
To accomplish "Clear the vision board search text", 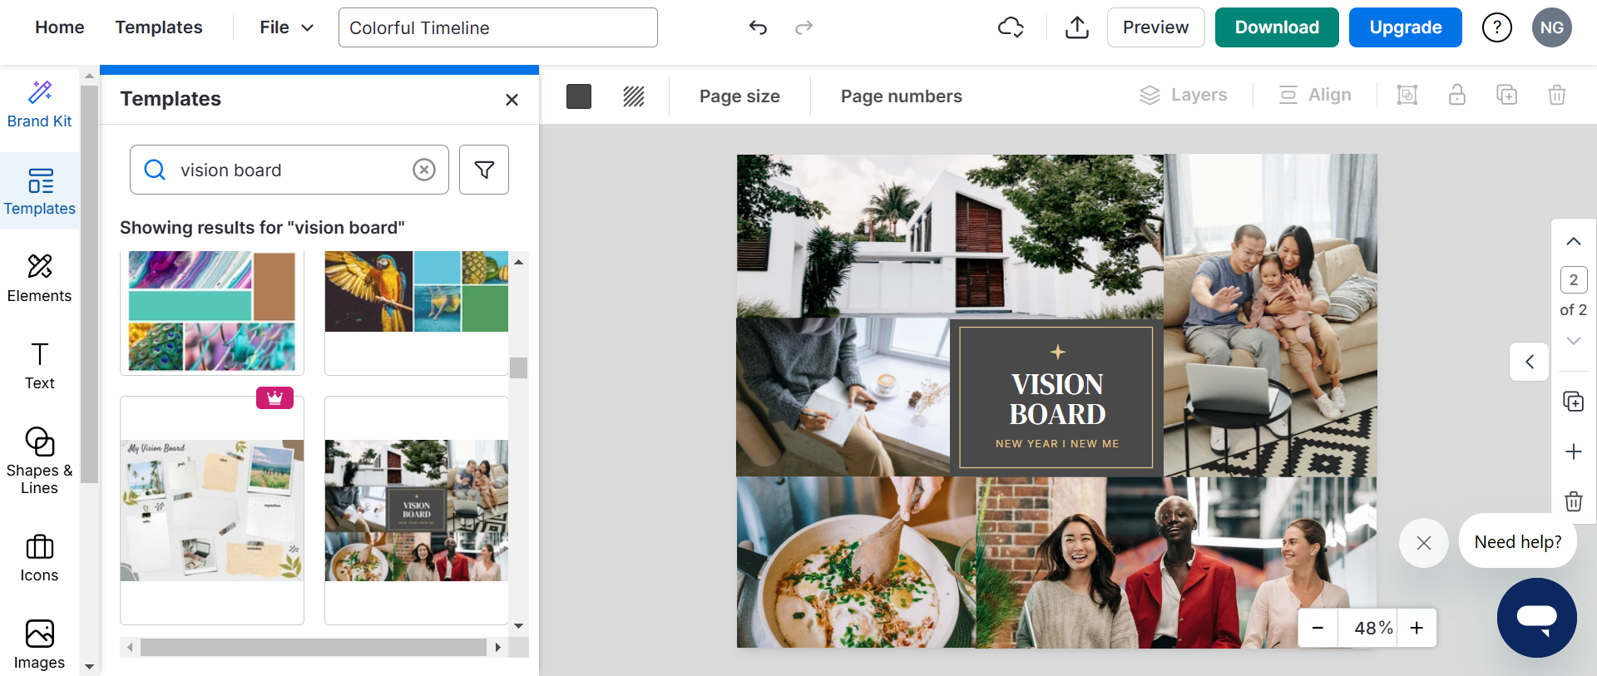I will point(424,170).
